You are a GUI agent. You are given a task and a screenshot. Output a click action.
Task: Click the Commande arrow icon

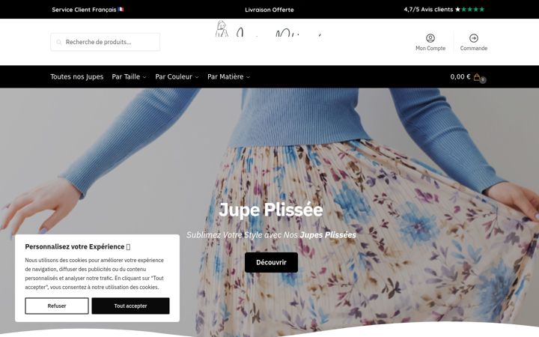pos(474,38)
